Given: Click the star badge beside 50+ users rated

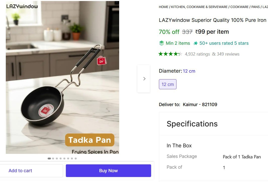Looking at the screenshot, I should pyautogui.click(x=195, y=43).
